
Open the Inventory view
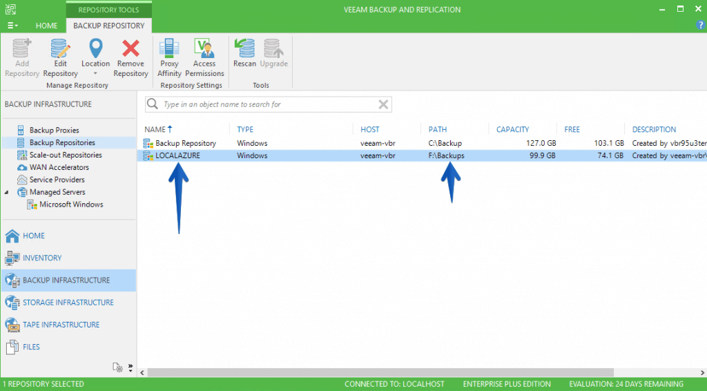(42, 258)
